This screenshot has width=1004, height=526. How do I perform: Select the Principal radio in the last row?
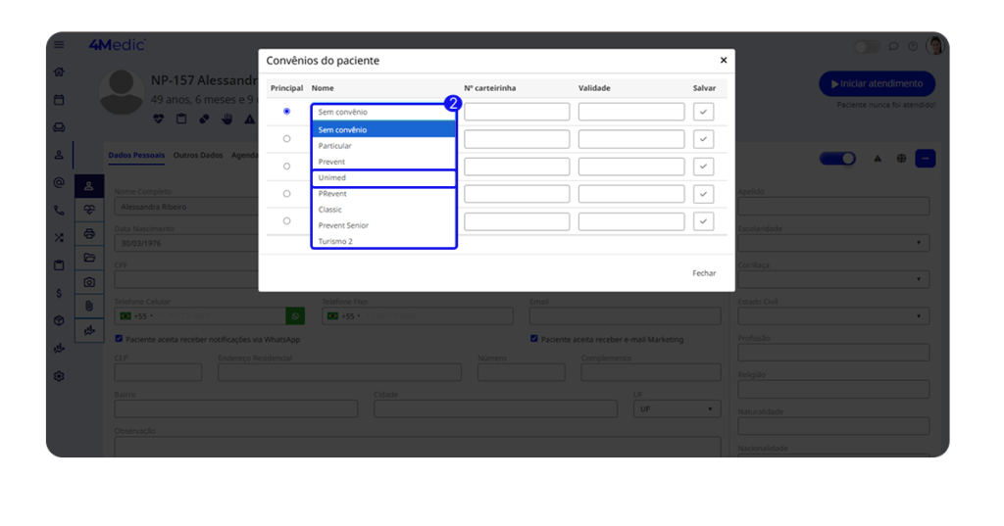pyautogui.click(x=286, y=221)
